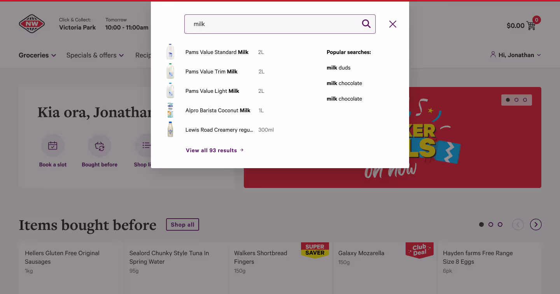Click the Shop all button
This screenshot has width=560, height=294.
[182, 224]
